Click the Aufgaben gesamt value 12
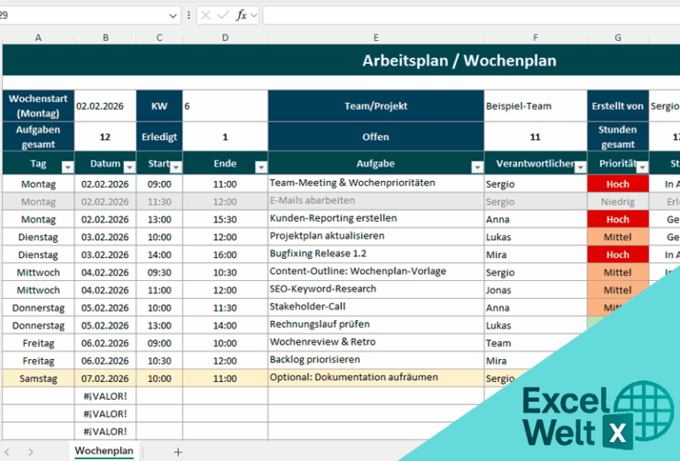 (105, 137)
